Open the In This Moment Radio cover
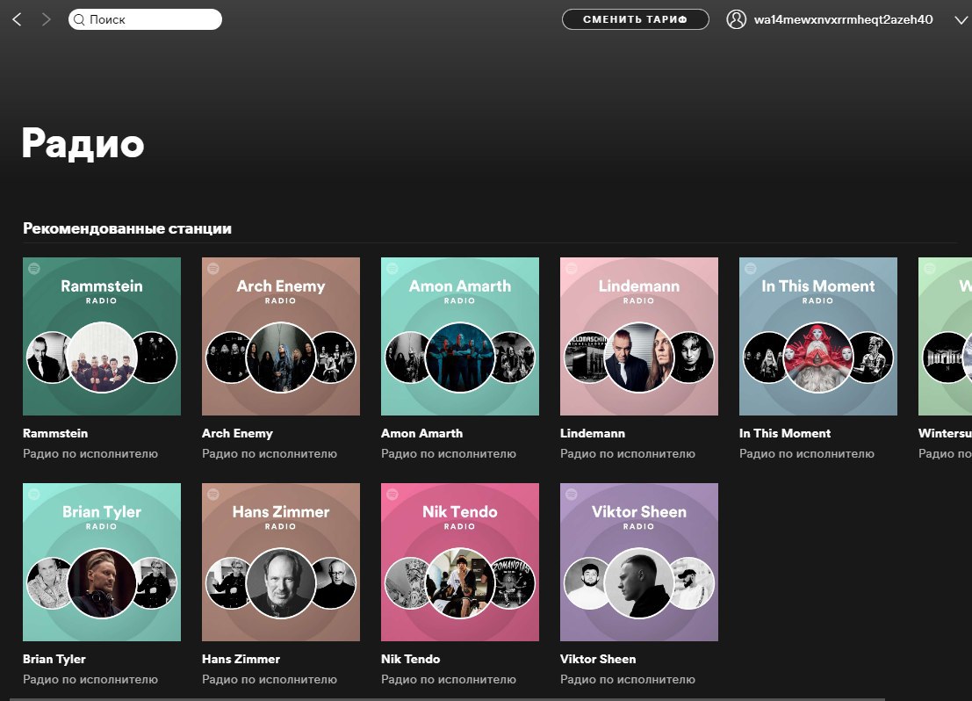972x701 pixels. pyautogui.click(x=818, y=336)
